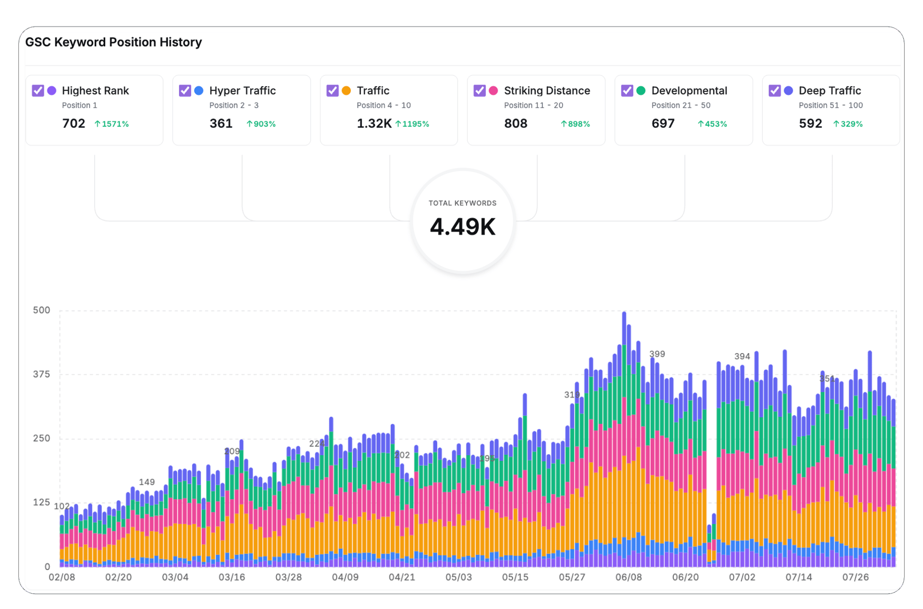923x609 pixels.
Task: Click the Striking Distance value 808
Action: pos(516,124)
